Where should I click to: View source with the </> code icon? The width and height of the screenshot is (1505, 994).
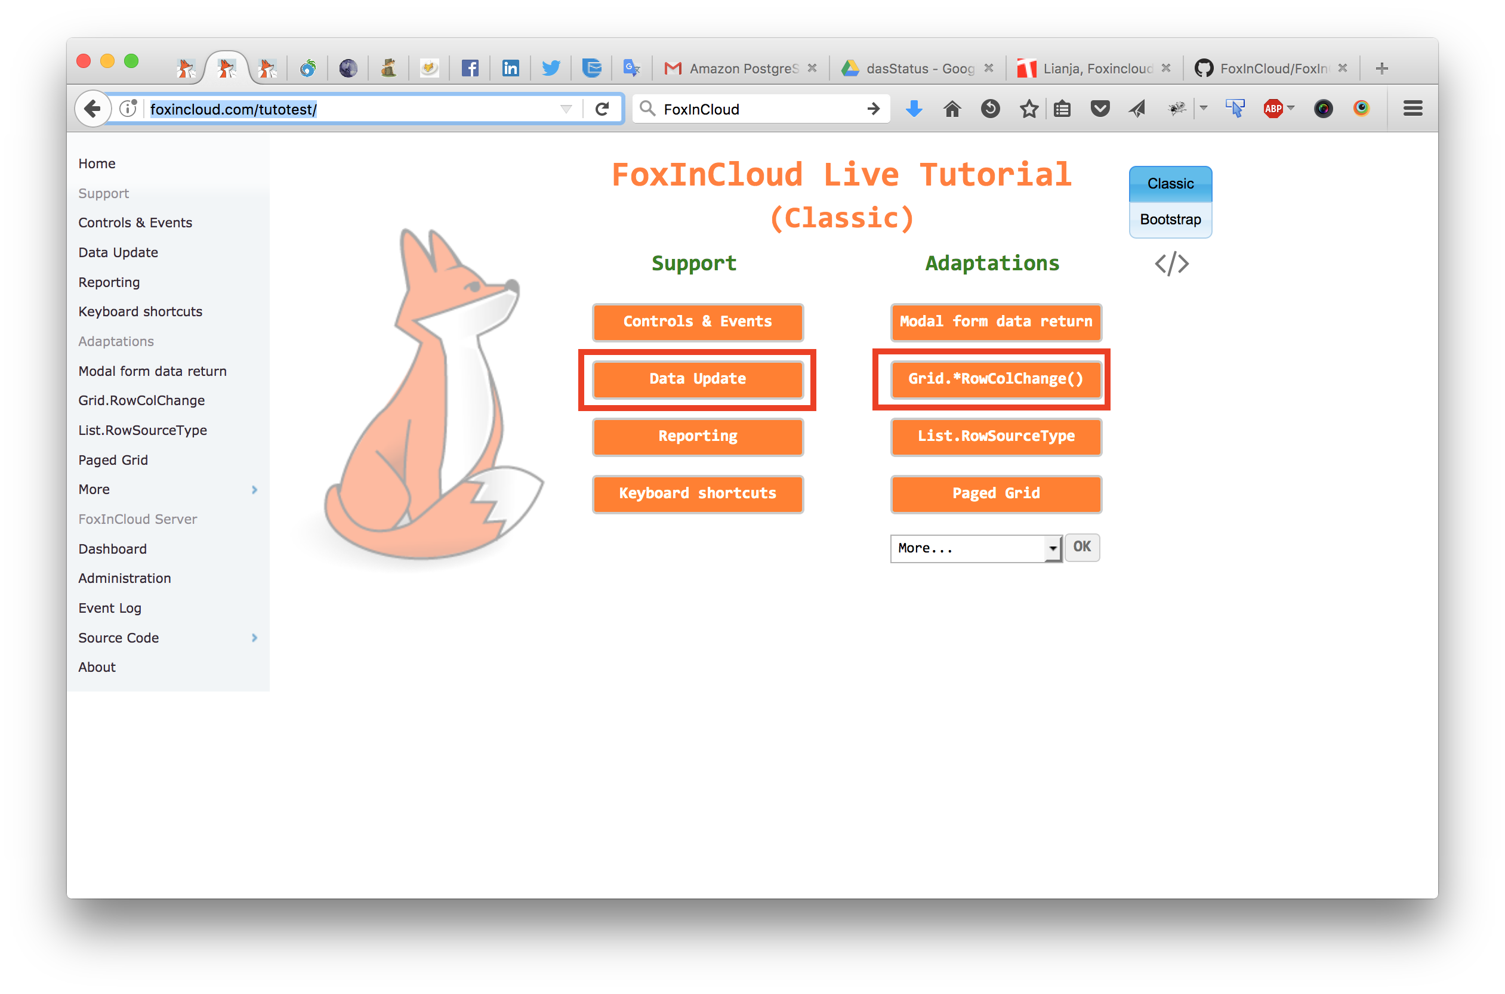[1171, 264]
